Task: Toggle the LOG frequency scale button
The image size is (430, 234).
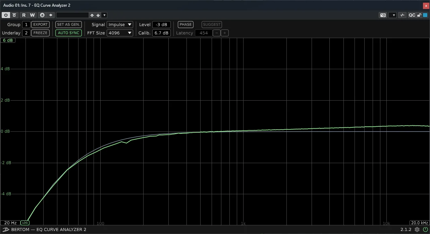Action: coord(25,223)
